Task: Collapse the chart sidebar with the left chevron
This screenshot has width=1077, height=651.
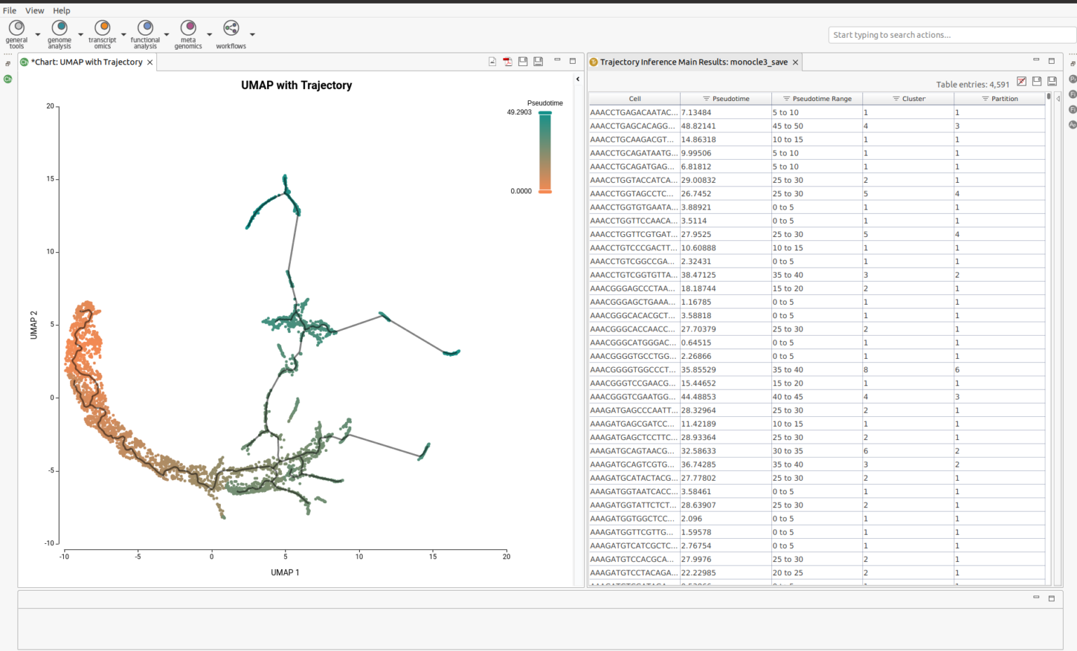Action: (x=577, y=79)
